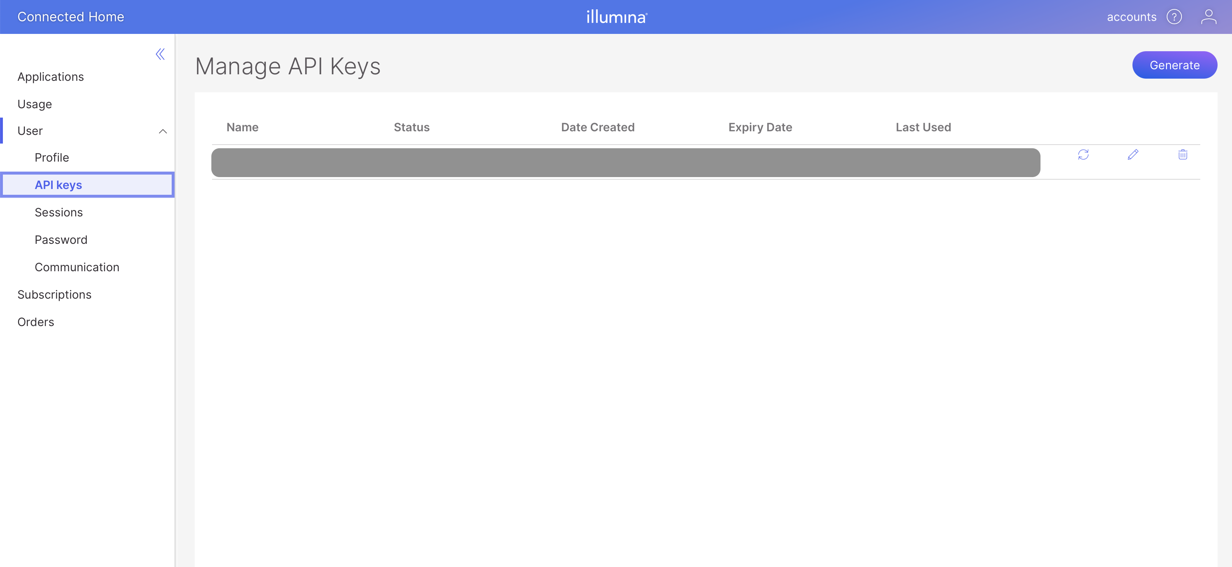
Task: Click the regenerate API key icon
Action: point(1083,154)
